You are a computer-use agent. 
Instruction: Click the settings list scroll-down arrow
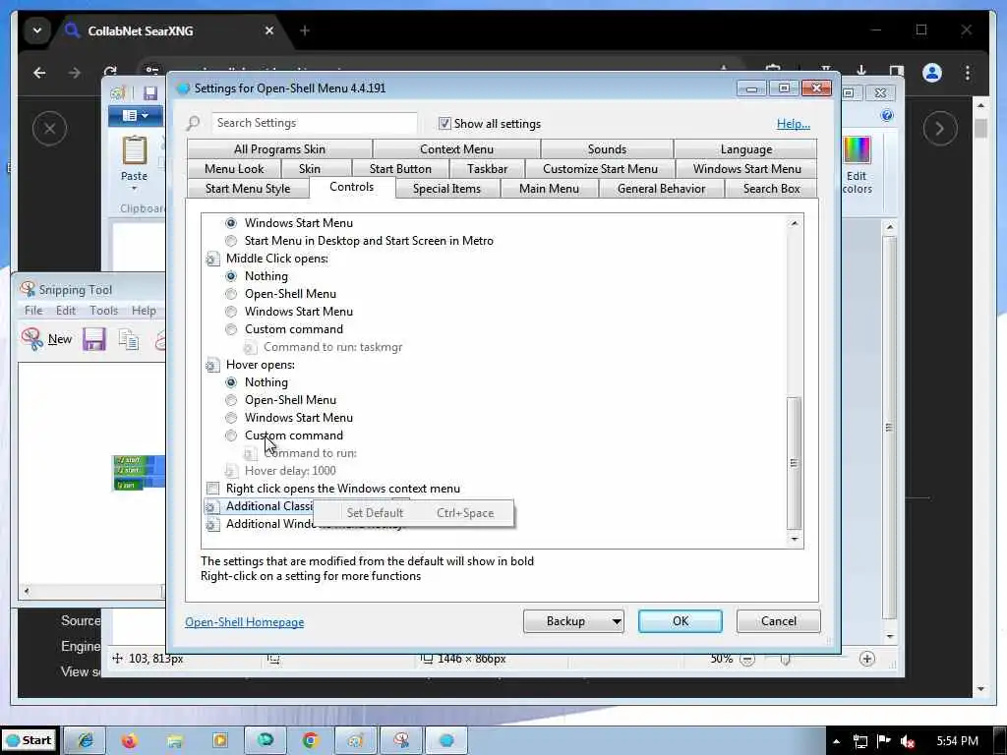tap(795, 540)
